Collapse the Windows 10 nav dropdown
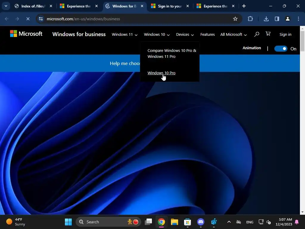 tap(157, 35)
